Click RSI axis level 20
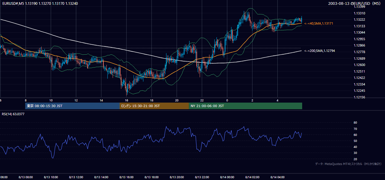 (x=355, y=159)
